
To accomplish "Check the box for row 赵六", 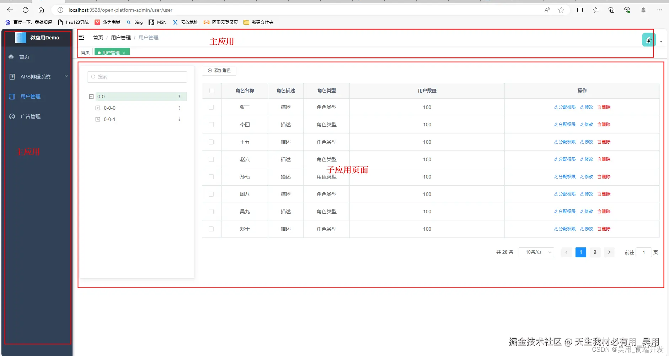I will 211,159.
